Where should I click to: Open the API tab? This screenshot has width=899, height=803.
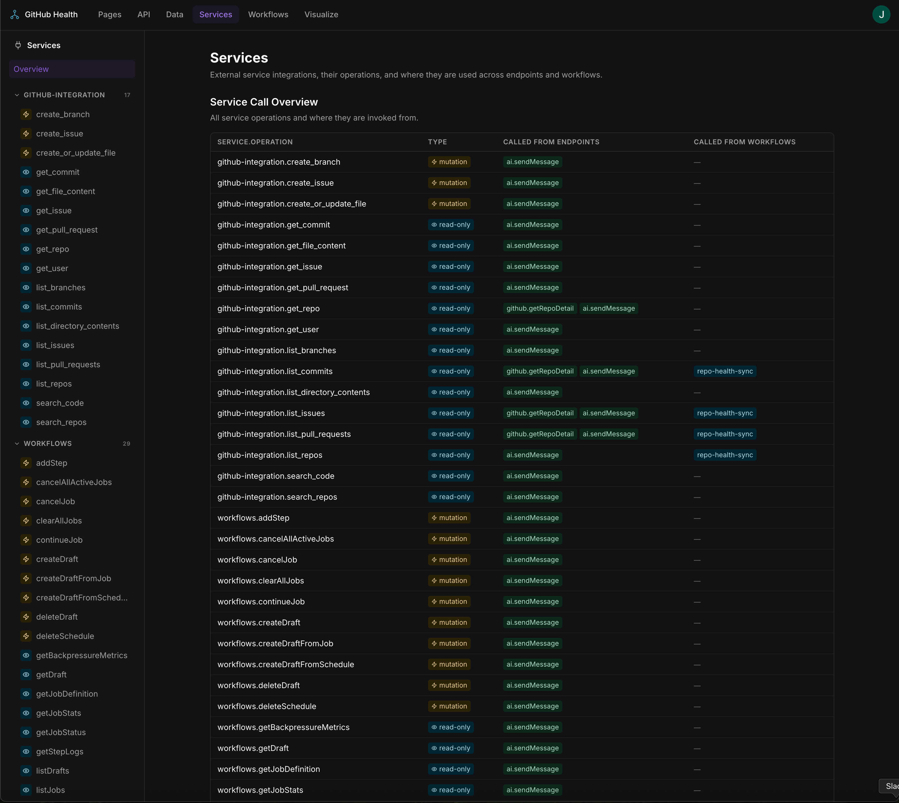tap(144, 14)
